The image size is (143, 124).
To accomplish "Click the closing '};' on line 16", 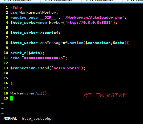I will click(12, 83).
